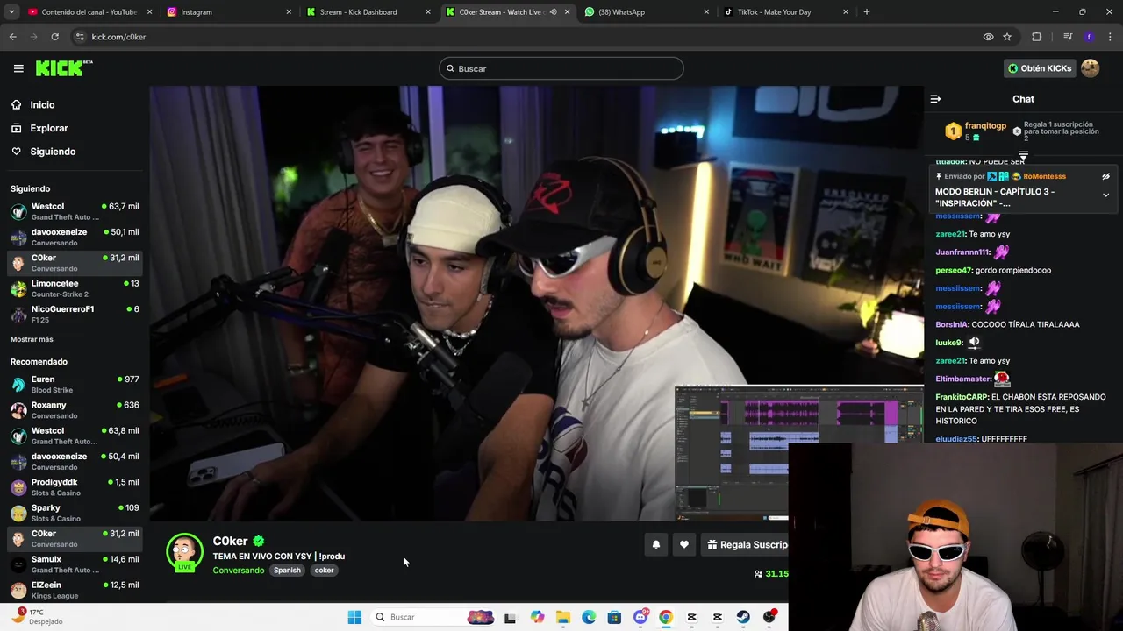Open Prodigyddk recommended channel
Viewport: 1123px width, 631px height.
click(x=75, y=486)
